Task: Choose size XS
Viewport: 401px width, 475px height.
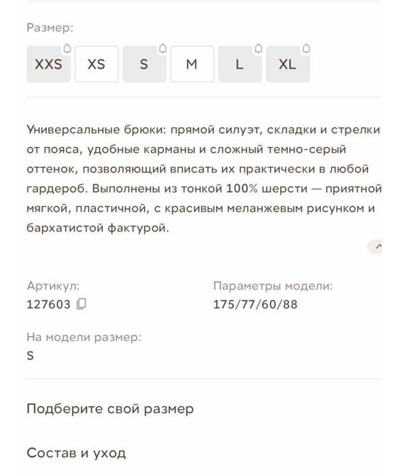Action: click(x=97, y=64)
